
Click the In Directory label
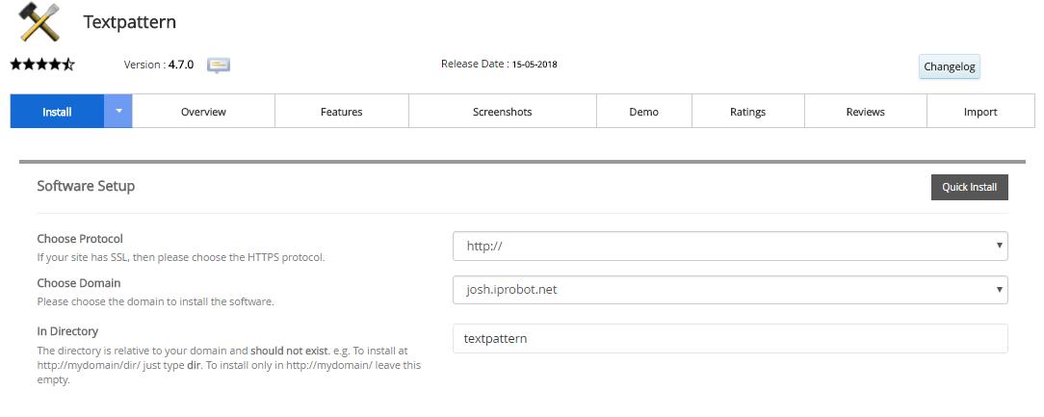[x=67, y=331]
